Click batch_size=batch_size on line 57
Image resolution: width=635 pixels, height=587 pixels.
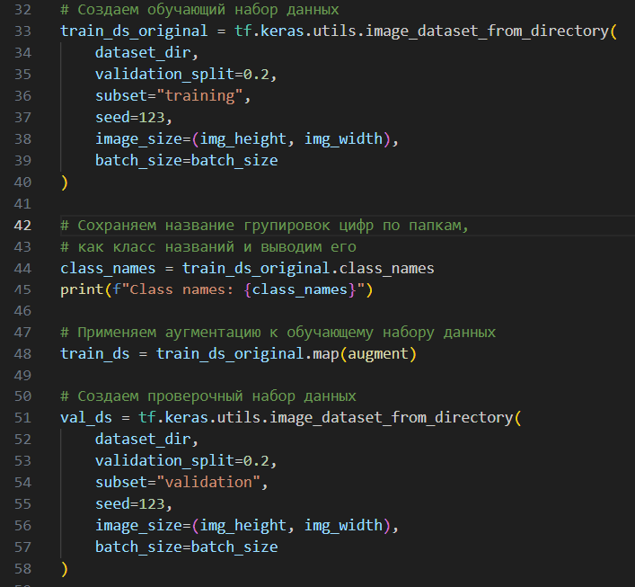point(186,547)
